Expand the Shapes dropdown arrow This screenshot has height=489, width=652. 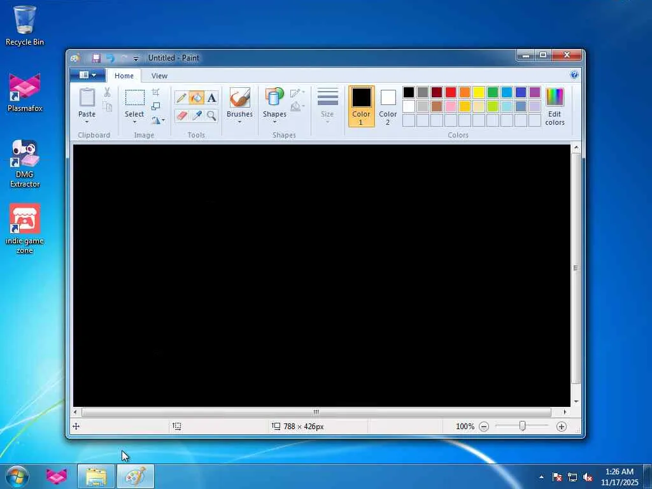[274, 122]
